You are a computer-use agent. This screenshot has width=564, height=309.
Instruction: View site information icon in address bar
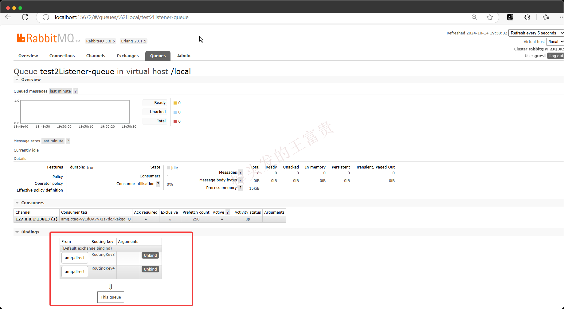46,17
